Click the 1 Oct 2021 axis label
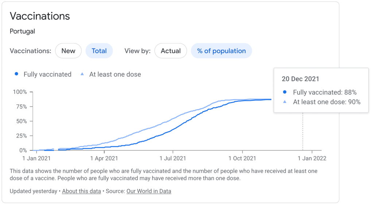 coord(242,158)
